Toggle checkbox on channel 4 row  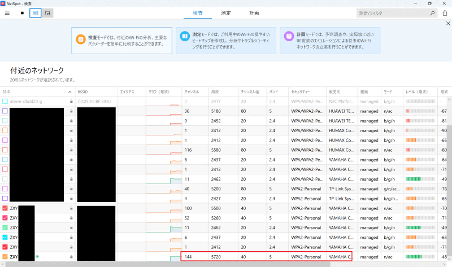(5, 199)
